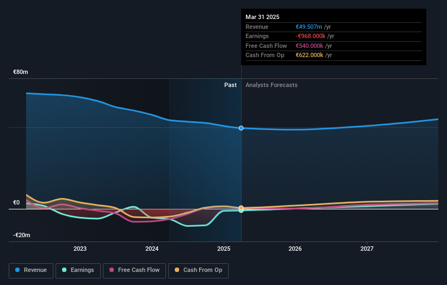Toggle the Earnings legend button

pos(78,270)
